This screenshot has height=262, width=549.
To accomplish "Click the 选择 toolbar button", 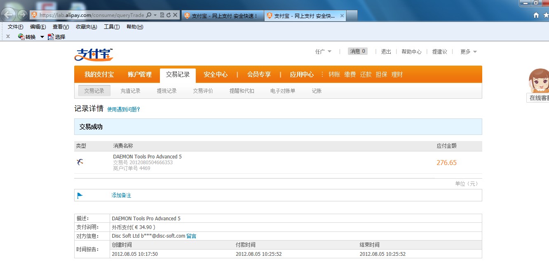I will click(x=56, y=37).
